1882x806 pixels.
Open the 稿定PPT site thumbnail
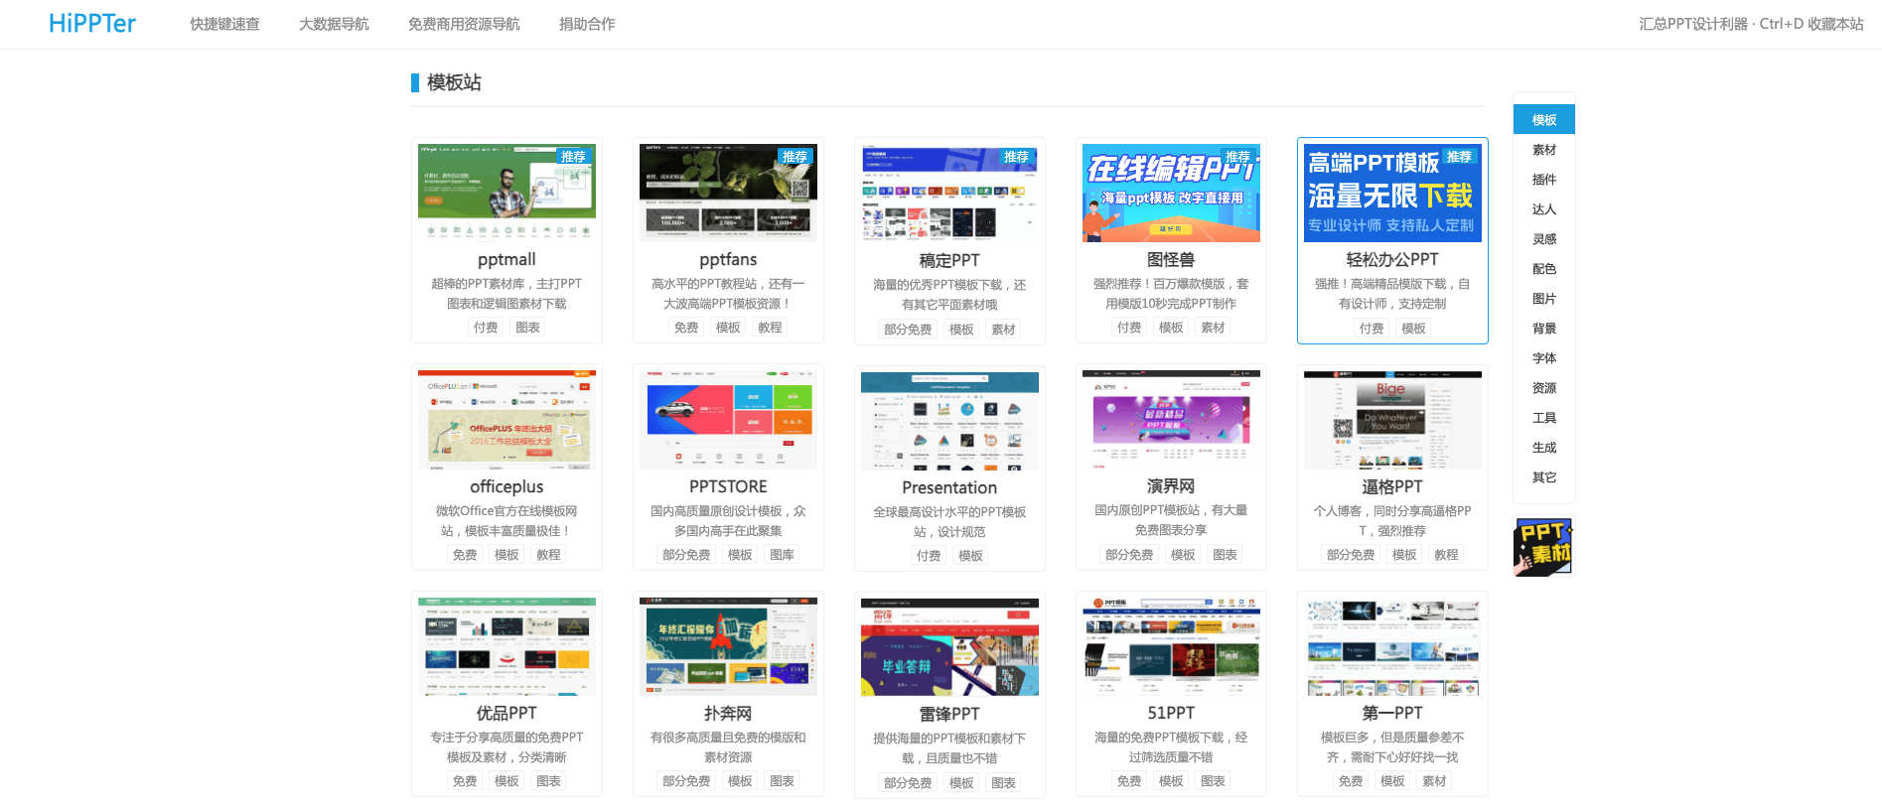click(949, 193)
